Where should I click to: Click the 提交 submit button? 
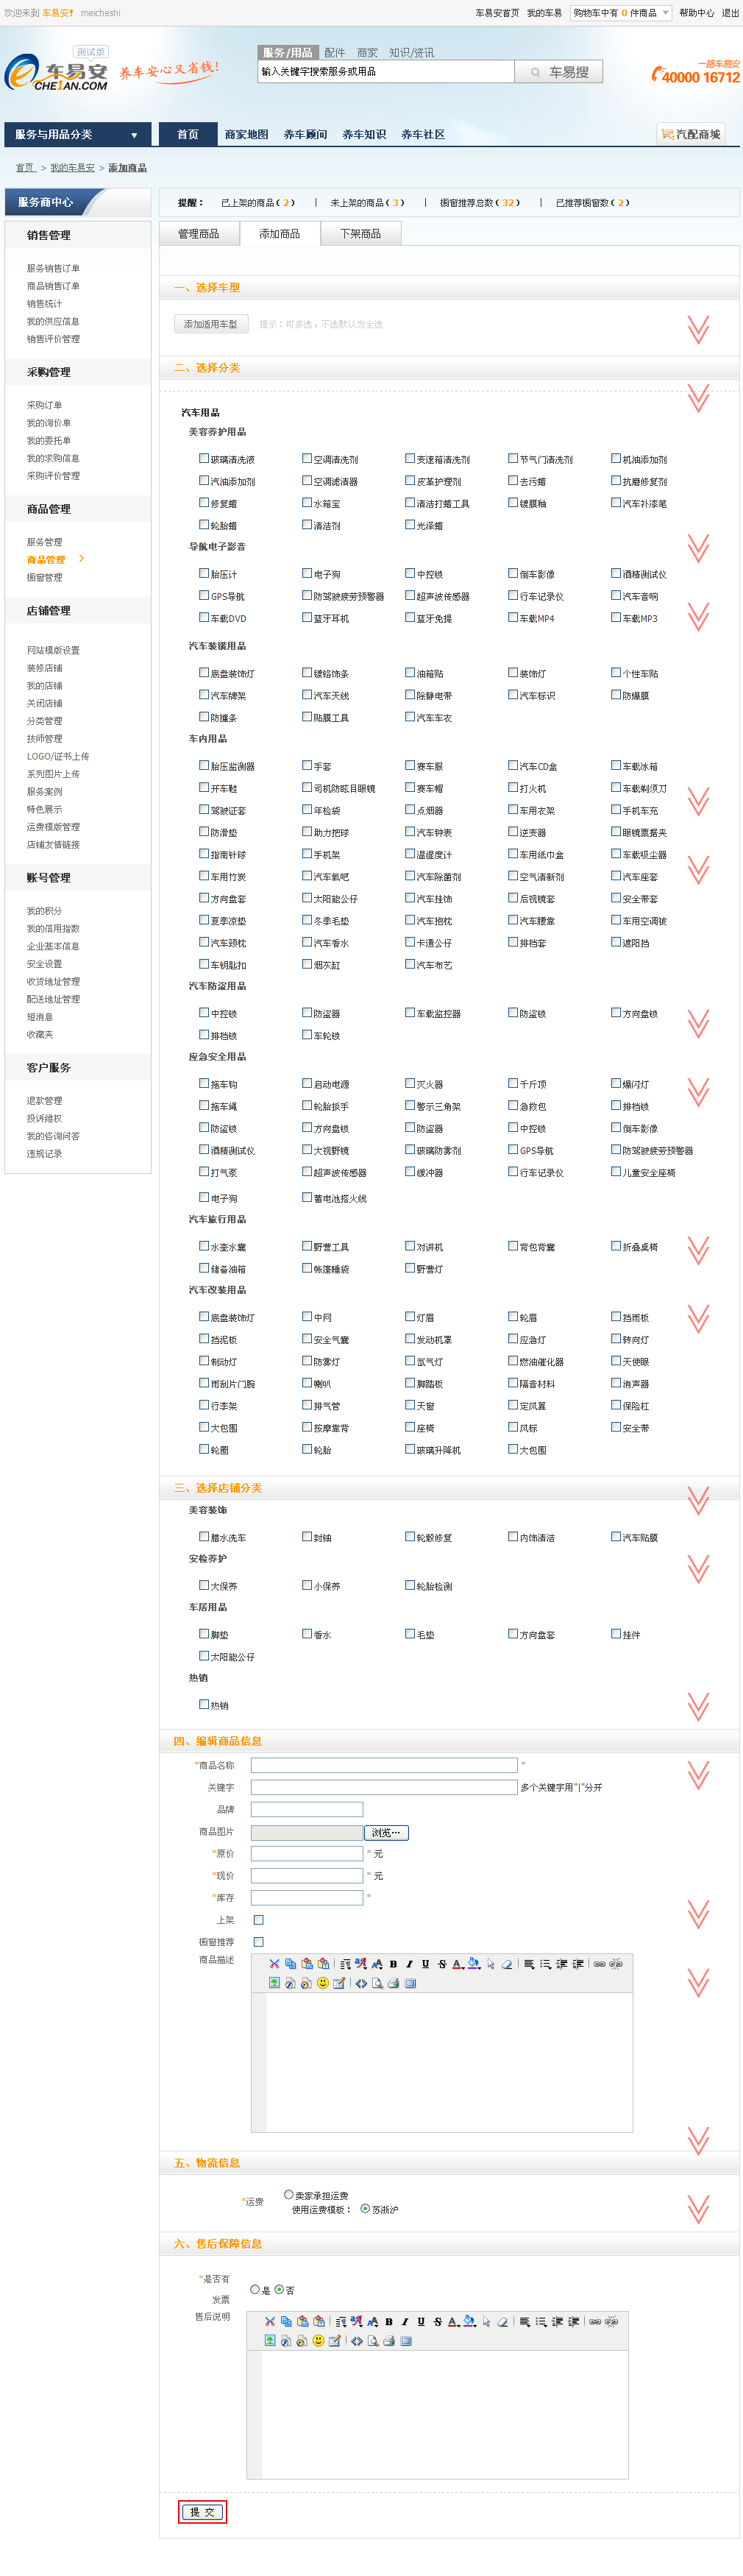click(x=202, y=2511)
